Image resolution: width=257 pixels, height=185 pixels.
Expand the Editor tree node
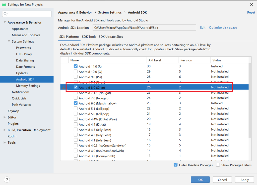5,117
